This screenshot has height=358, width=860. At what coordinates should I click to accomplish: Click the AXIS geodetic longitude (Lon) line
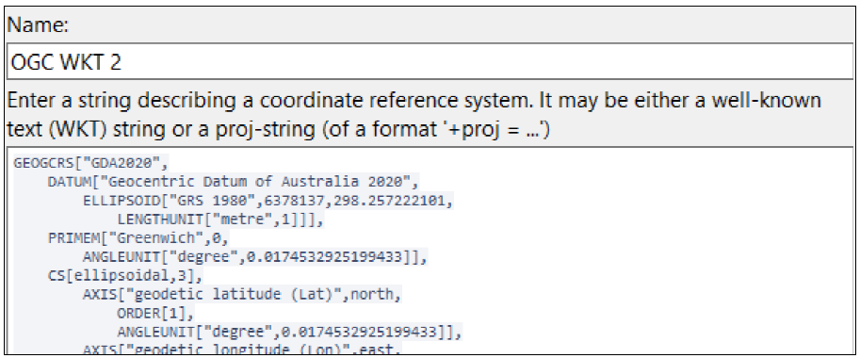(242, 350)
